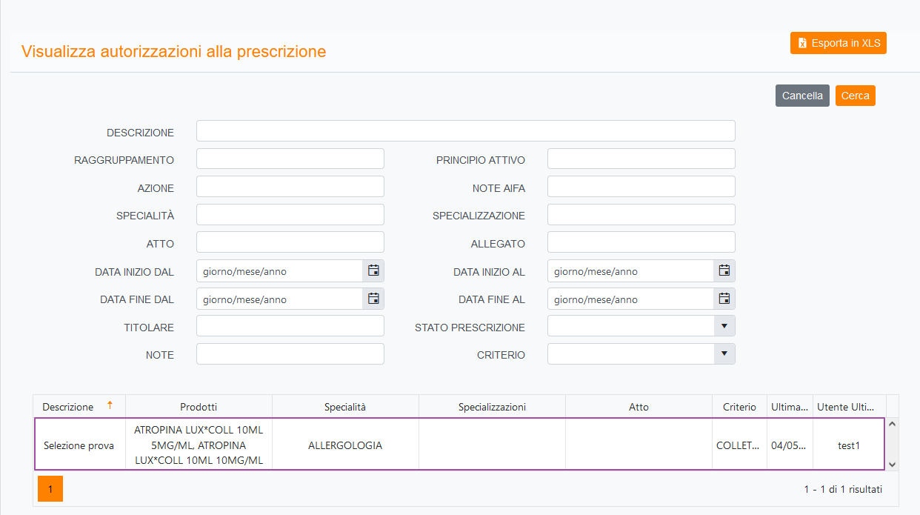The image size is (920, 515).
Task: Open calendar picker for DATA INIZIO DAL
Action: point(373,271)
